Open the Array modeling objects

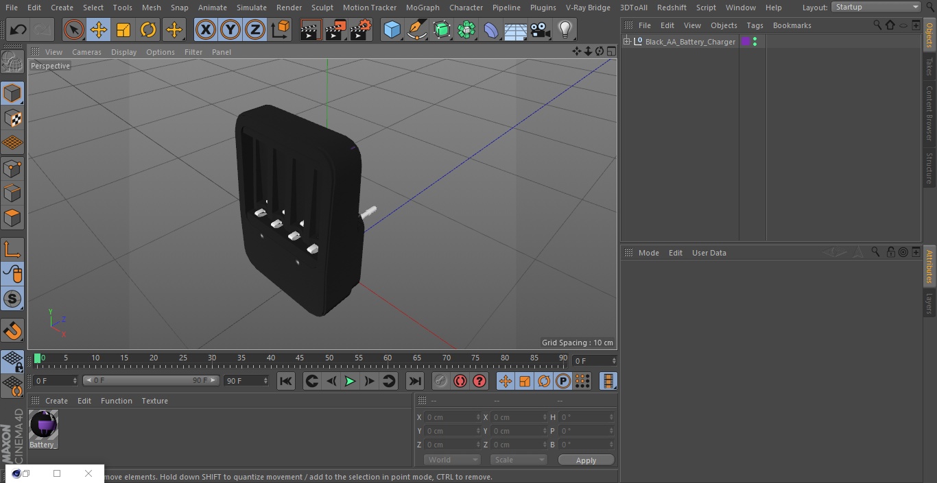pos(466,30)
